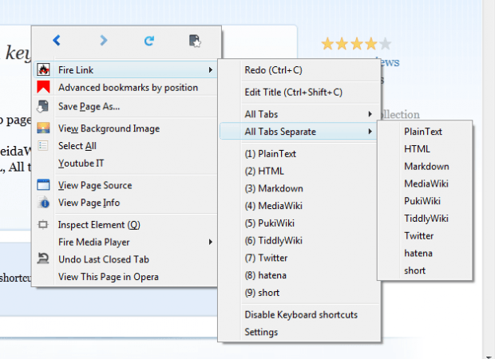The height and width of the screenshot is (359, 495).
Task: Click the star rating on the page
Action: pyautogui.click(x=356, y=44)
